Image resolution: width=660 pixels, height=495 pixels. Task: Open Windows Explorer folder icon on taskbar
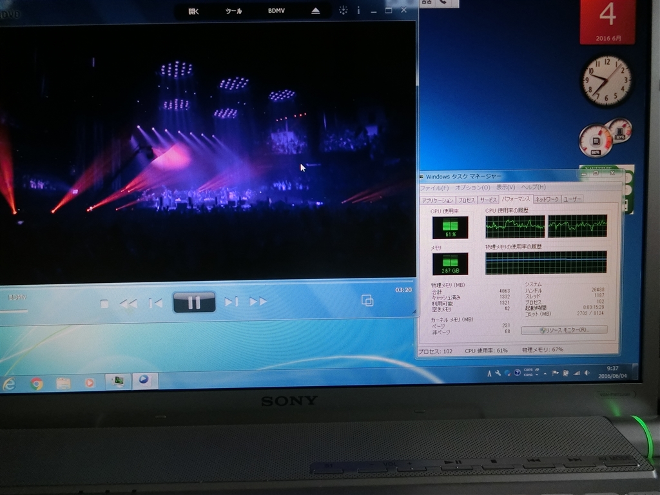(x=63, y=383)
